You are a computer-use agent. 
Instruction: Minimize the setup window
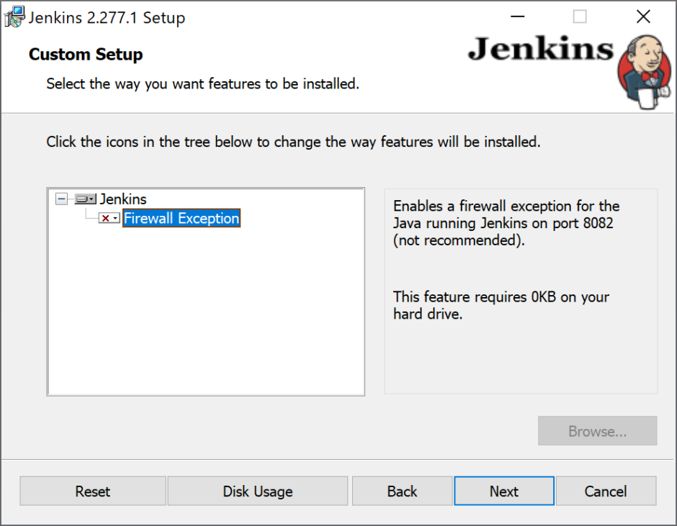coord(517,16)
